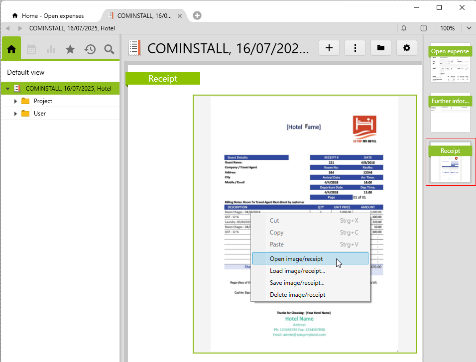Open the gear settings button
476x362 pixels.
(407, 48)
